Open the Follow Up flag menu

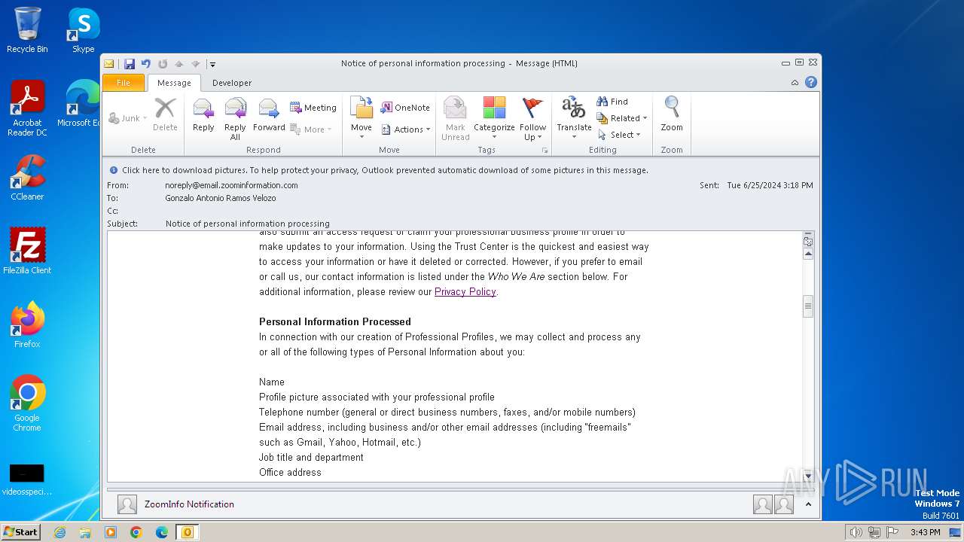532,119
